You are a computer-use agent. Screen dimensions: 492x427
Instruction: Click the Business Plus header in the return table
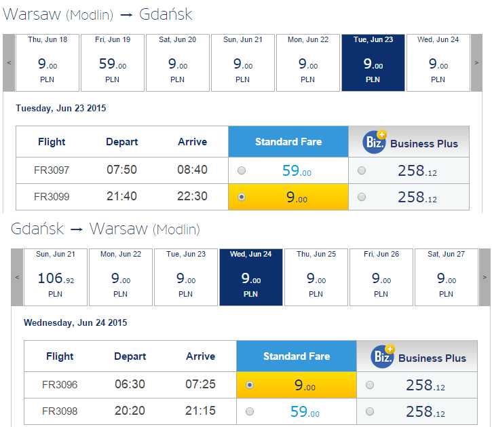pos(417,356)
